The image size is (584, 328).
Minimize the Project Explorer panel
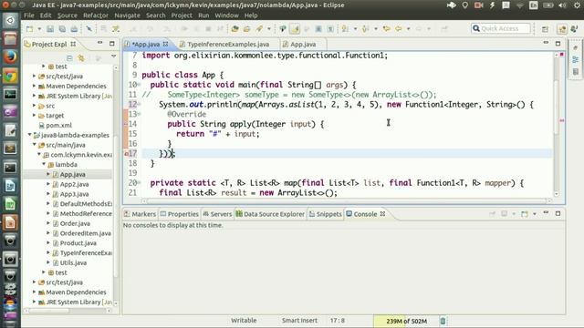[x=99, y=43]
